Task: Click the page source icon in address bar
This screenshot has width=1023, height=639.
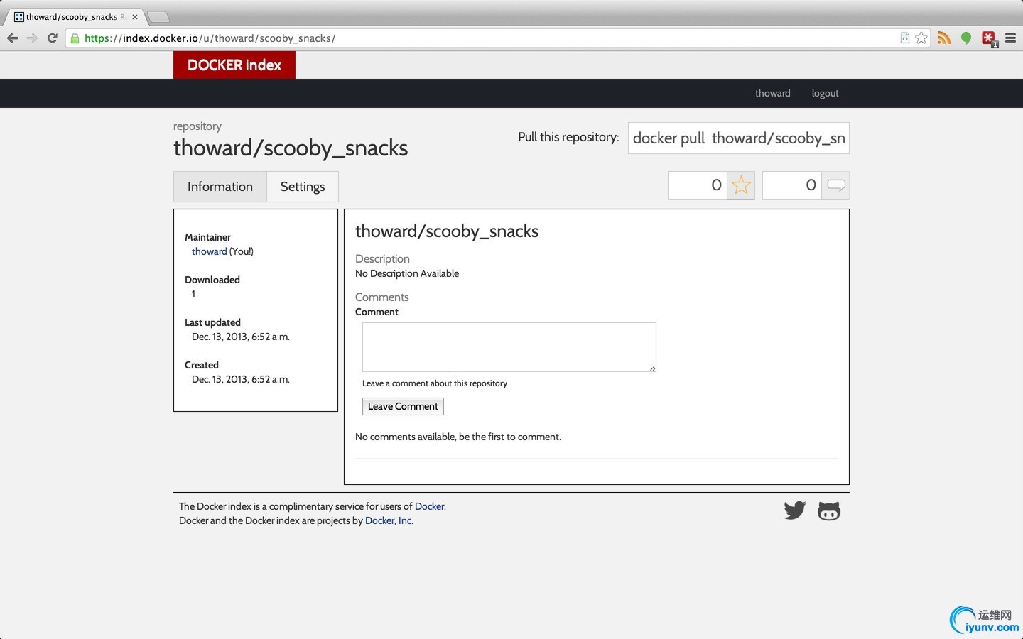Action: (905, 38)
